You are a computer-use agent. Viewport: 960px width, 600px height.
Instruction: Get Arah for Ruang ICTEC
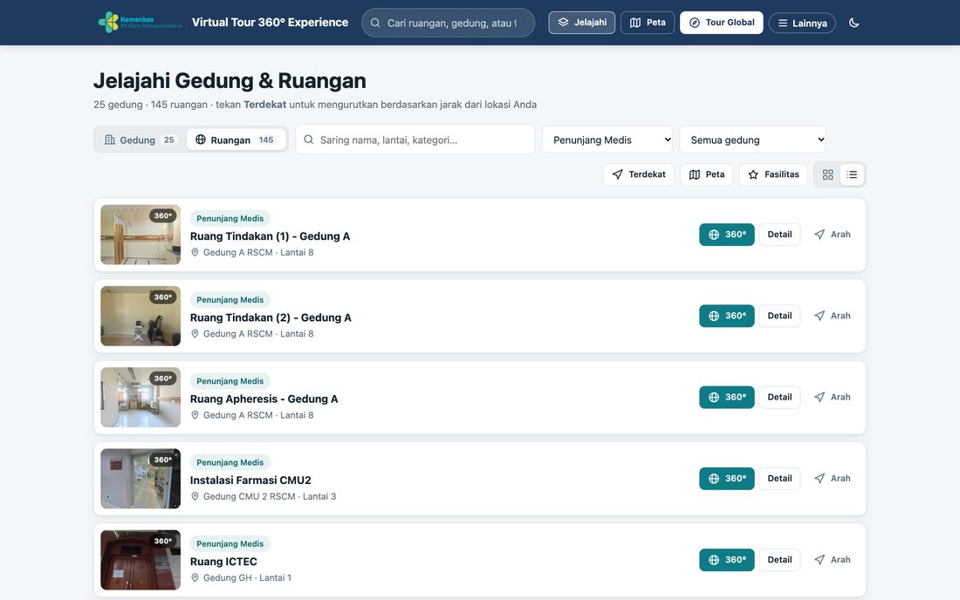tap(832, 560)
